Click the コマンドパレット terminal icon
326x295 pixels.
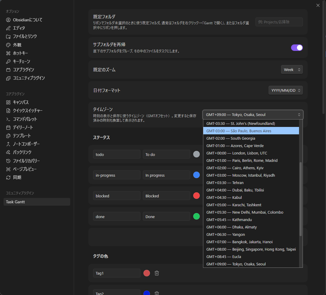click(x=8, y=119)
